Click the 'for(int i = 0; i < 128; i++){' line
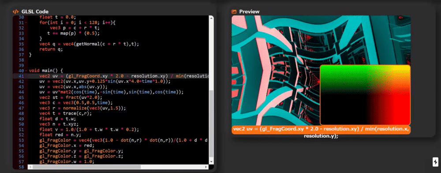441x173 pixels. point(77,23)
